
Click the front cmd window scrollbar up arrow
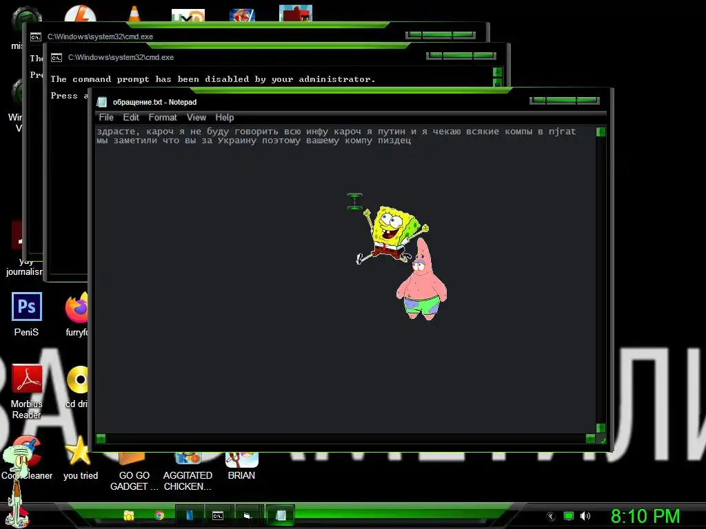(x=497, y=72)
